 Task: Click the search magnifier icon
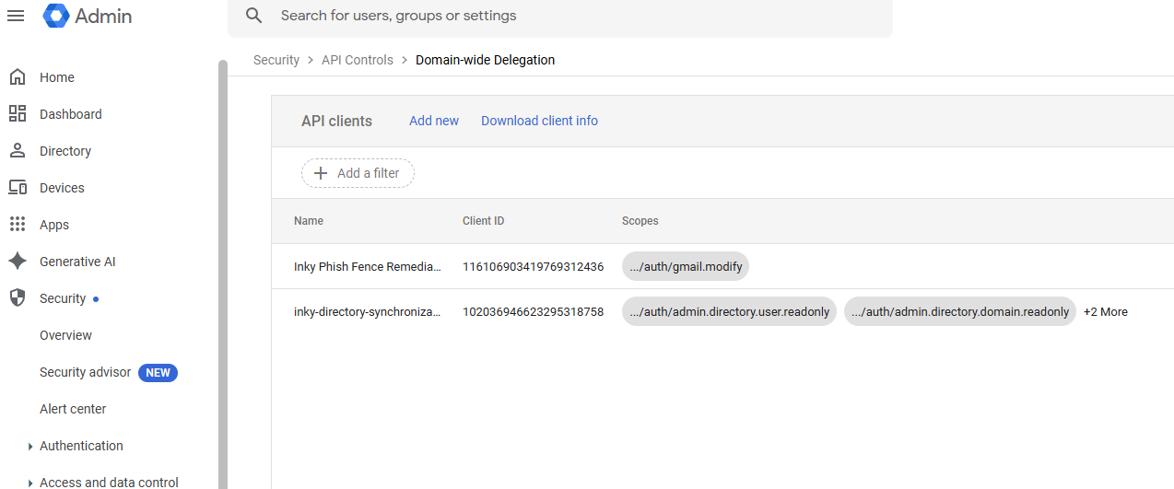pyautogui.click(x=254, y=16)
